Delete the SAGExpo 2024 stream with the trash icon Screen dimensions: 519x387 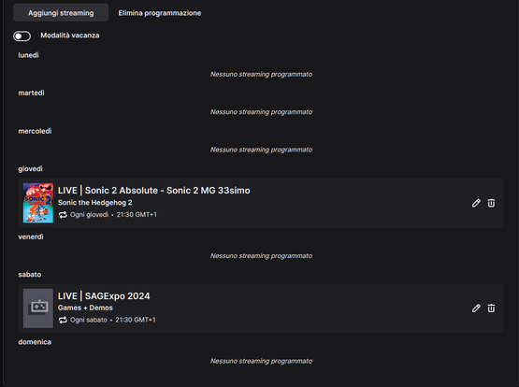(x=491, y=308)
